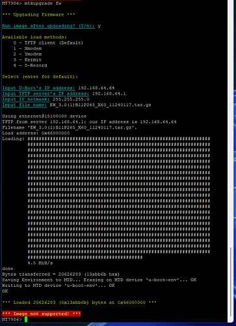Viewport: 236px width, 326px height.
Task: Click the 'Load address: 0x46000000' line
Action: pyautogui.click(x=36, y=133)
